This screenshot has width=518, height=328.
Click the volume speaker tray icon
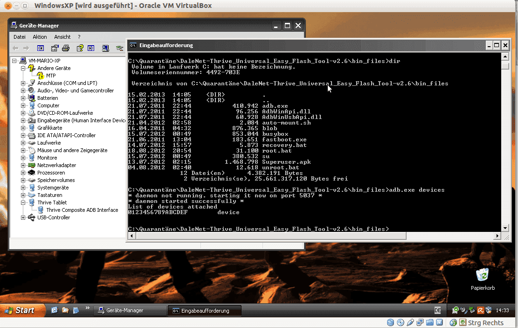tap(464, 310)
